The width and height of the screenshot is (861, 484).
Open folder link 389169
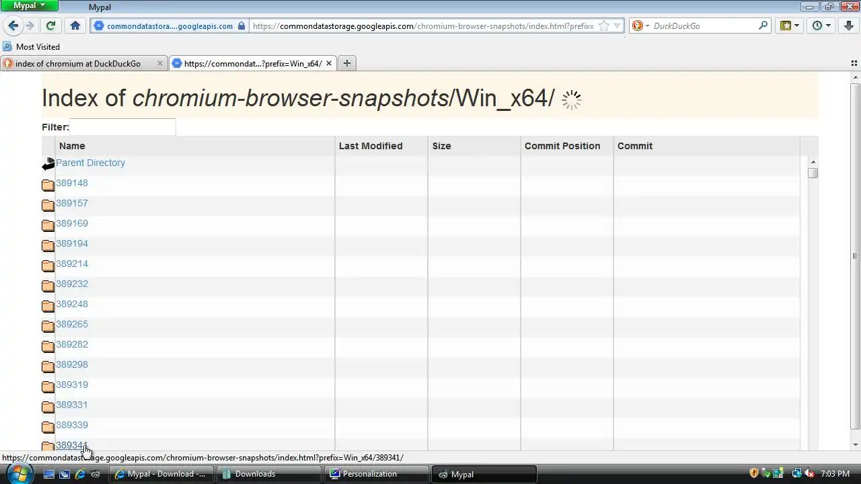(x=72, y=223)
